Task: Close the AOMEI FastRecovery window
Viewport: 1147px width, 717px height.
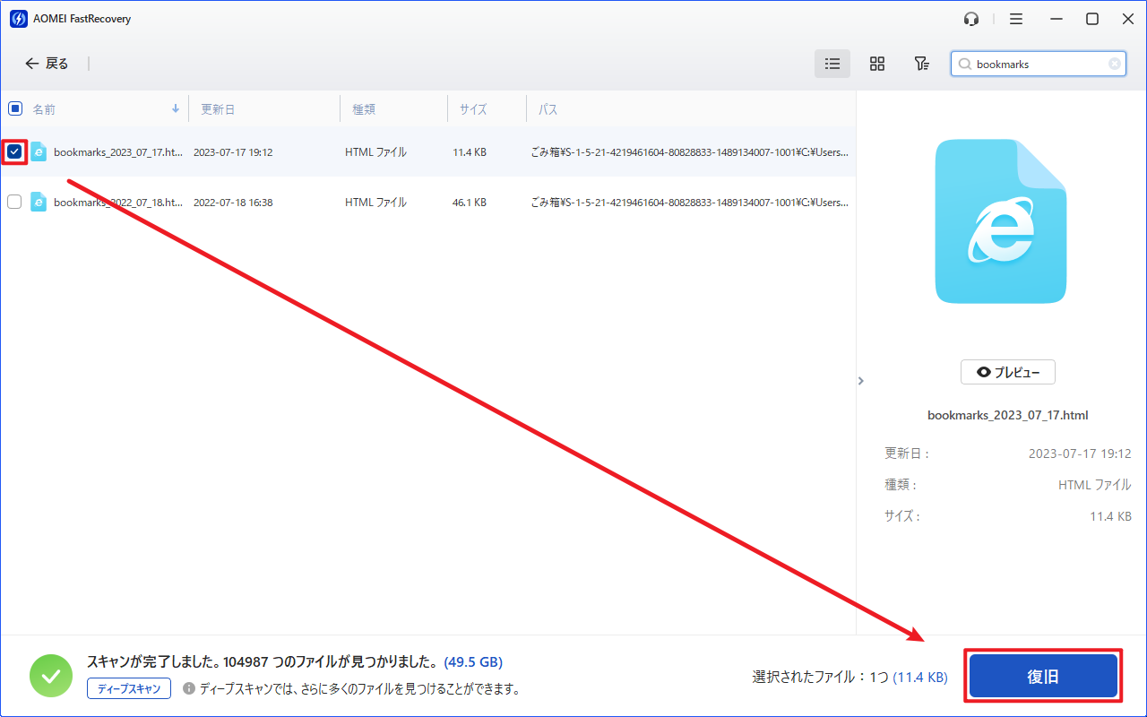Action: click(1128, 19)
